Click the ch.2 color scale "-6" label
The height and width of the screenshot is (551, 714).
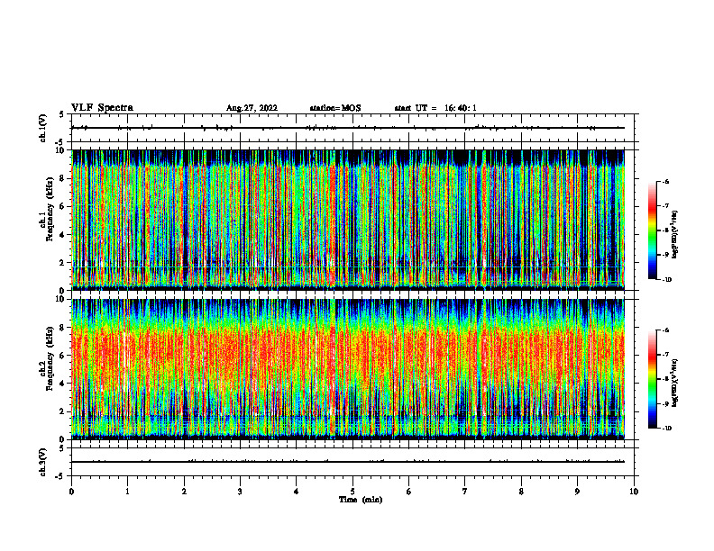tap(666, 330)
